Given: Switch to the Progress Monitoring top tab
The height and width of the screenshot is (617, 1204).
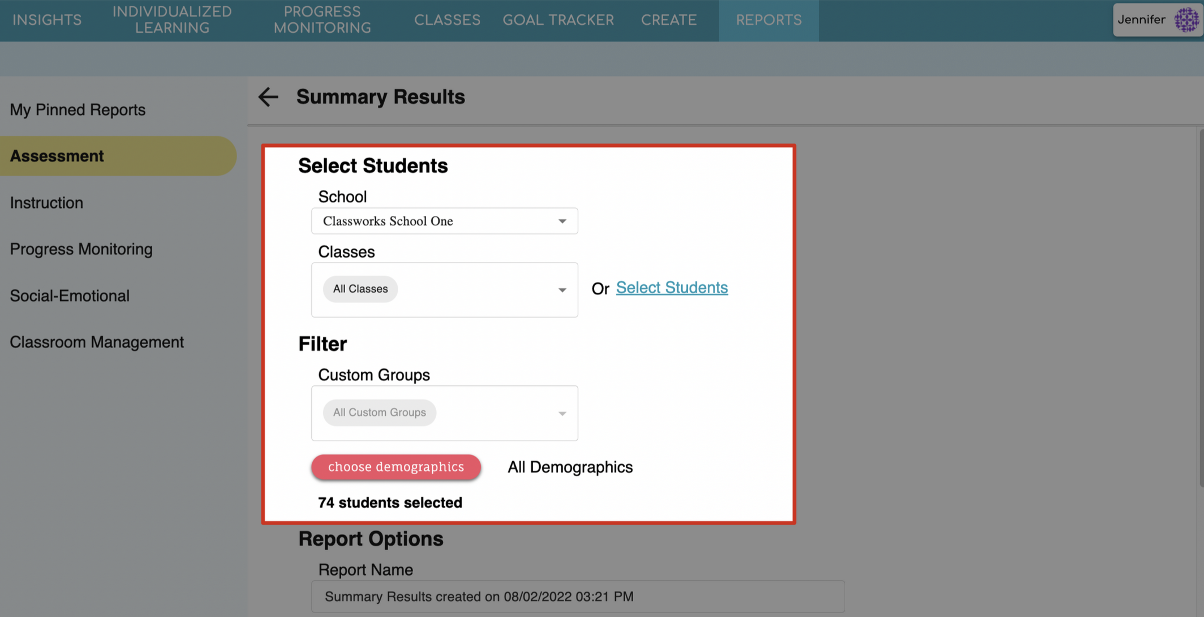Looking at the screenshot, I should (322, 20).
